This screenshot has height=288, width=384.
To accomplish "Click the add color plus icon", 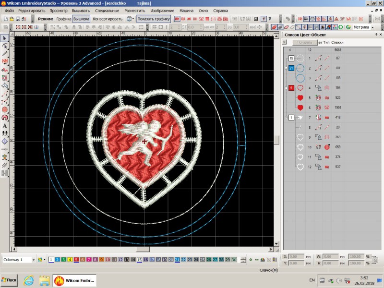I will click(x=251, y=260).
